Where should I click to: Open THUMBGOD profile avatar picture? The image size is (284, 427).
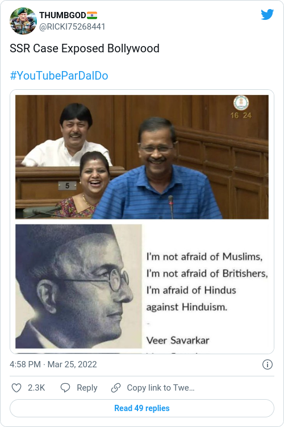point(23,21)
